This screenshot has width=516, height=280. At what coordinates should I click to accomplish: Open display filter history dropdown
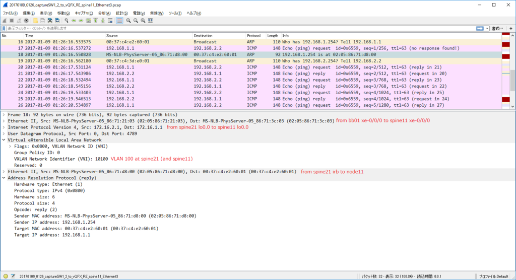click(487, 29)
